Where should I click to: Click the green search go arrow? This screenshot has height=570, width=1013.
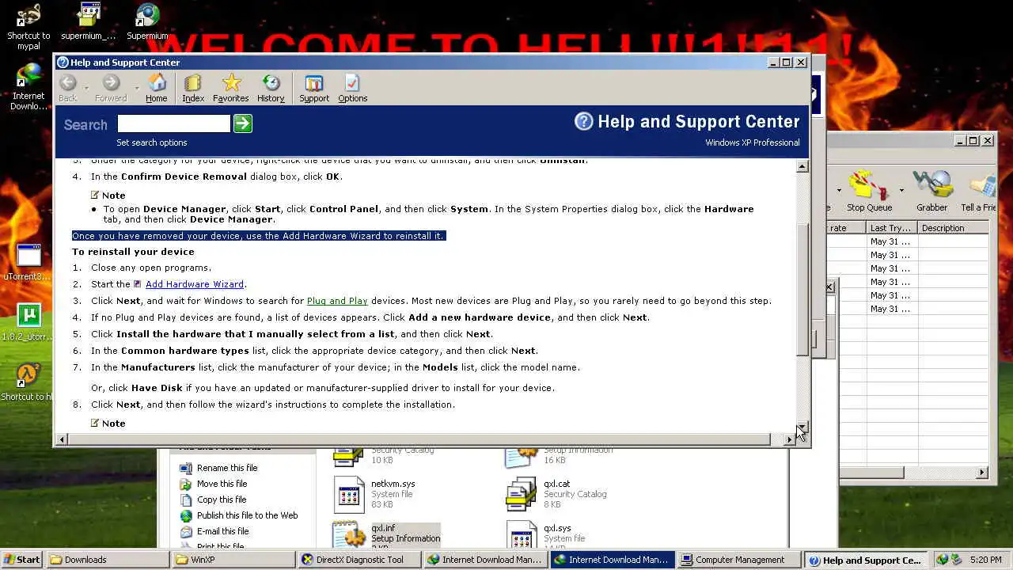[x=243, y=123]
